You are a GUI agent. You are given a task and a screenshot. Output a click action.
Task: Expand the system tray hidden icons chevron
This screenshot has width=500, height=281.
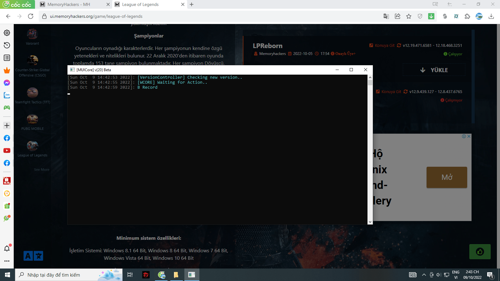[x=424, y=275]
